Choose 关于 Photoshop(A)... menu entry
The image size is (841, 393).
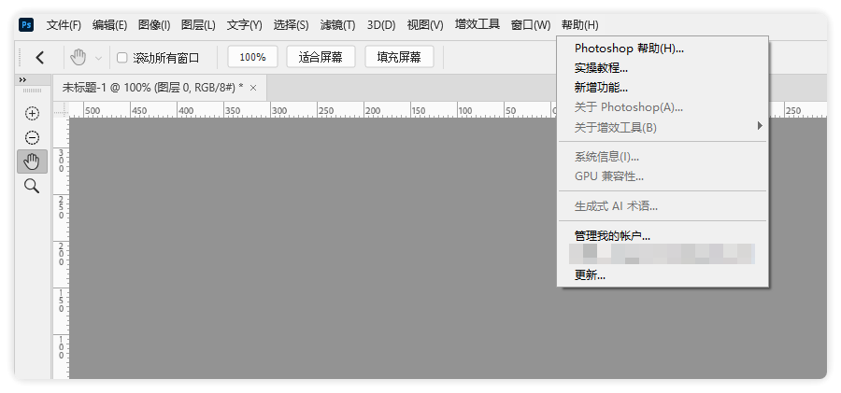pos(663,107)
